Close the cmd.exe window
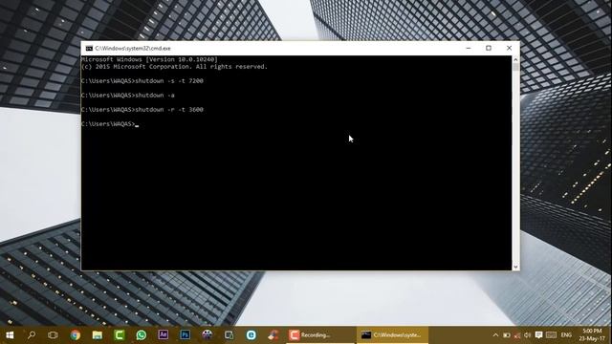Viewport: 612px width, 344px height. point(509,48)
